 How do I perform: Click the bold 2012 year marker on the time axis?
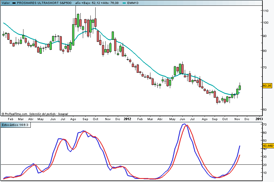(128, 119)
